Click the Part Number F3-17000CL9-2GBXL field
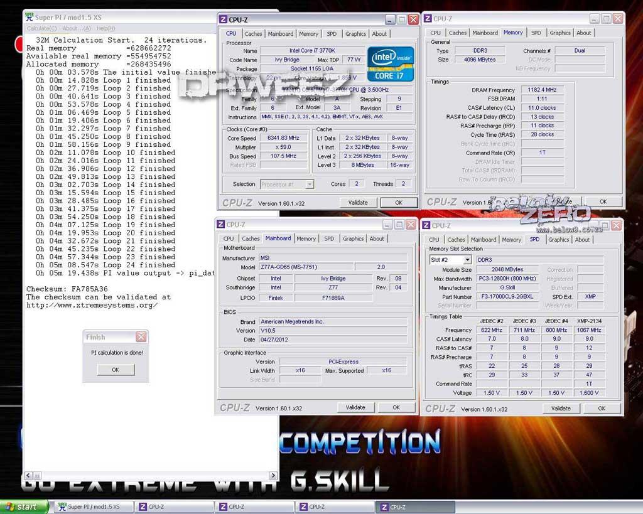This screenshot has height=514, width=643. point(507,296)
